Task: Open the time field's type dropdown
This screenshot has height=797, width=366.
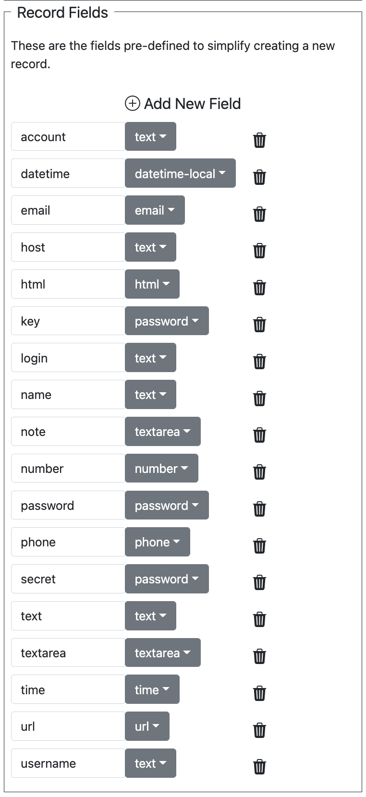Action: coord(152,689)
